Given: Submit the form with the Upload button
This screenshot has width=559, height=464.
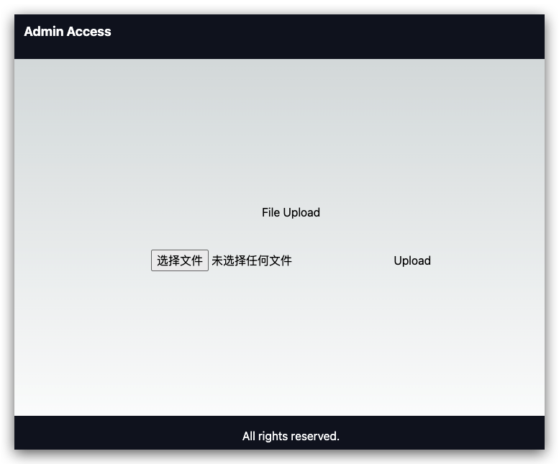Looking at the screenshot, I should pyautogui.click(x=412, y=260).
